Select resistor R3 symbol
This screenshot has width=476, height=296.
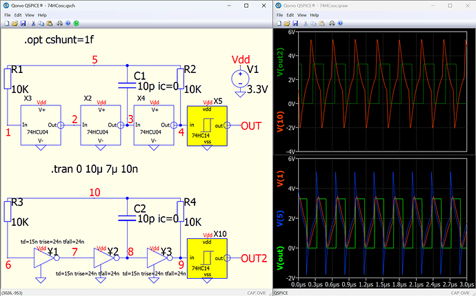[x=8, y=211]
